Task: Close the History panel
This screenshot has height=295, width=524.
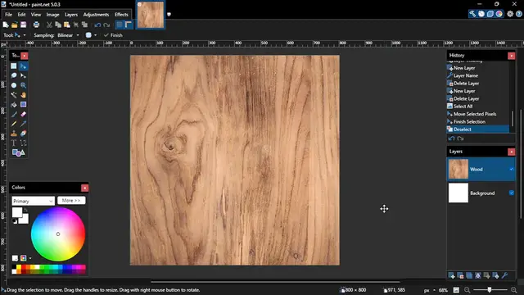Action: pos(511,56)
